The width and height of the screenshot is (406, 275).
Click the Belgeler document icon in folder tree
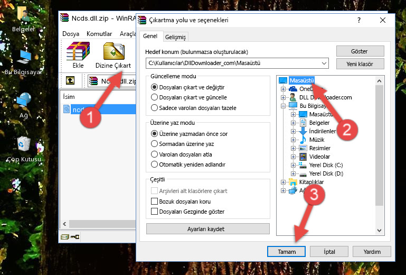[x=303, y=123]
